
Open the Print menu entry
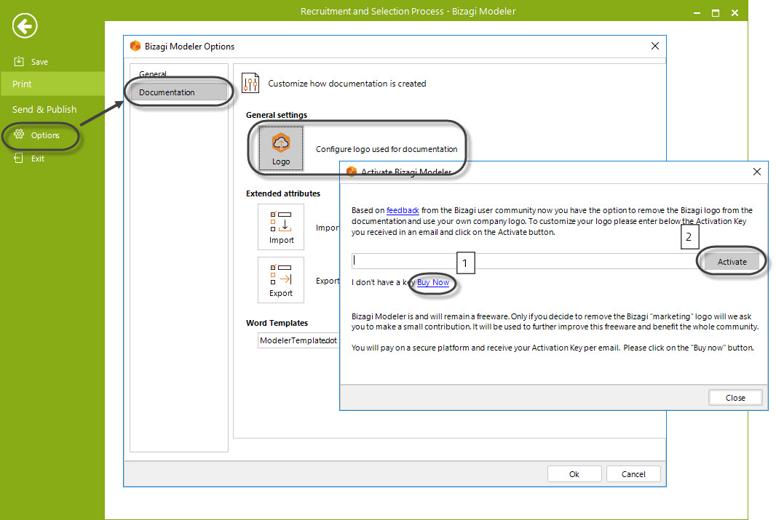(52, 84)
